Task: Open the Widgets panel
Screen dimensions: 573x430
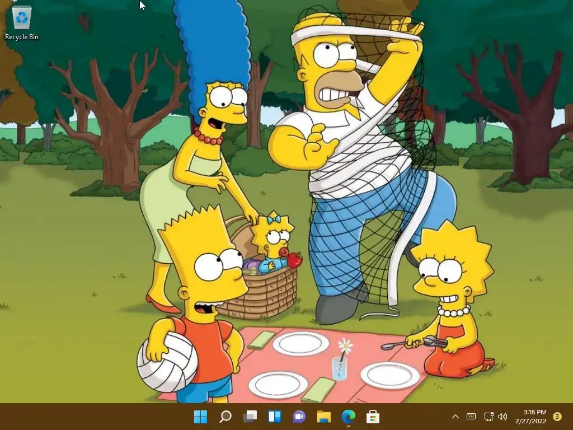Action: (274, 417)
